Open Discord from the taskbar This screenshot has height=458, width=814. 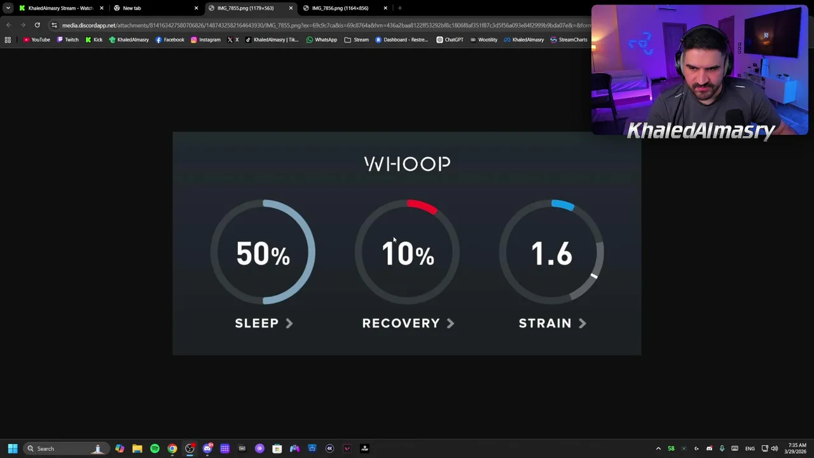click(207, 448)
